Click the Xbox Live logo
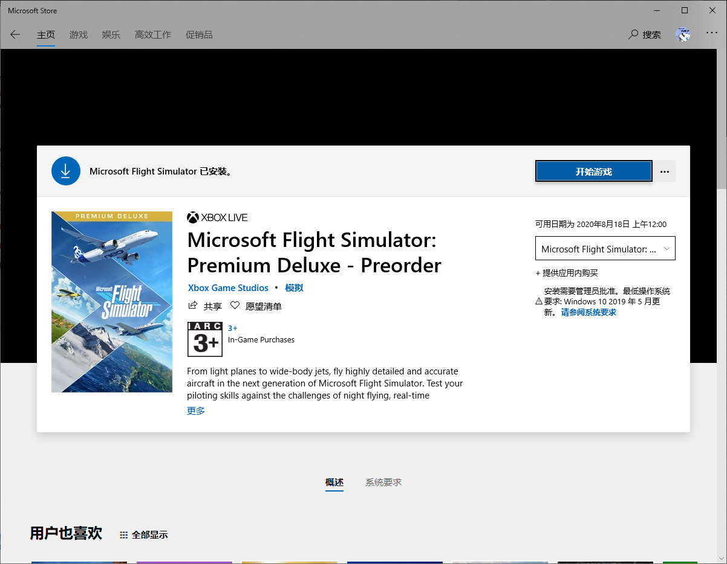The width and height of the screenshot is (727, 564). tap(217, 217)
